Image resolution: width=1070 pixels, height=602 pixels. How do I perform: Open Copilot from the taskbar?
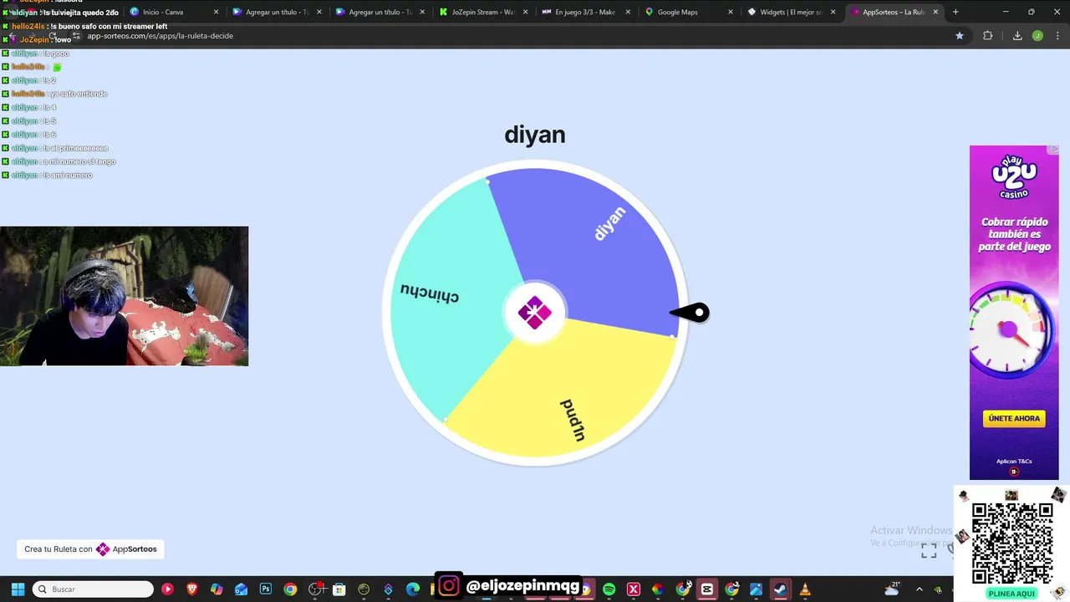pyautogui.click(x=217, y=589)
